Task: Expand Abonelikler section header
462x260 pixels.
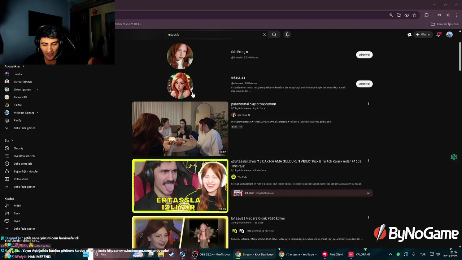Action: (14, 66)
